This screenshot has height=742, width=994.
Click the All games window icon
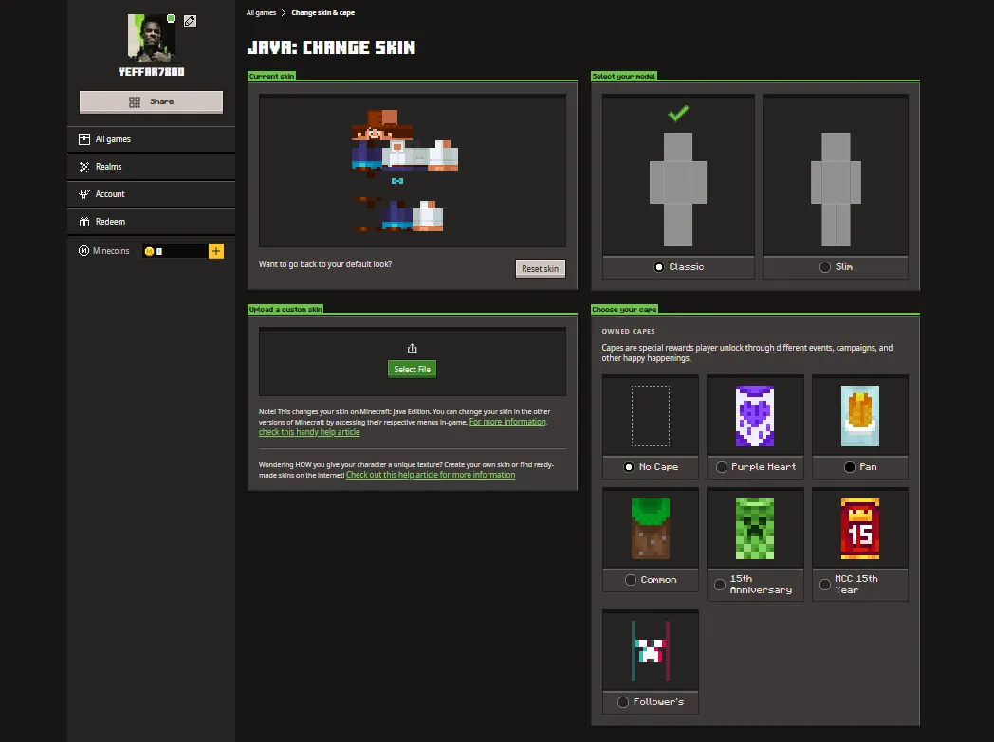coord(84,139)
